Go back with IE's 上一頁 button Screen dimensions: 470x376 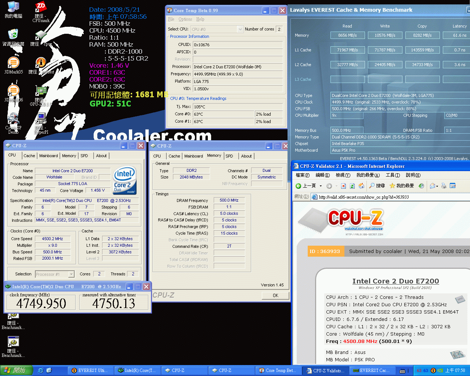[306, 186]
